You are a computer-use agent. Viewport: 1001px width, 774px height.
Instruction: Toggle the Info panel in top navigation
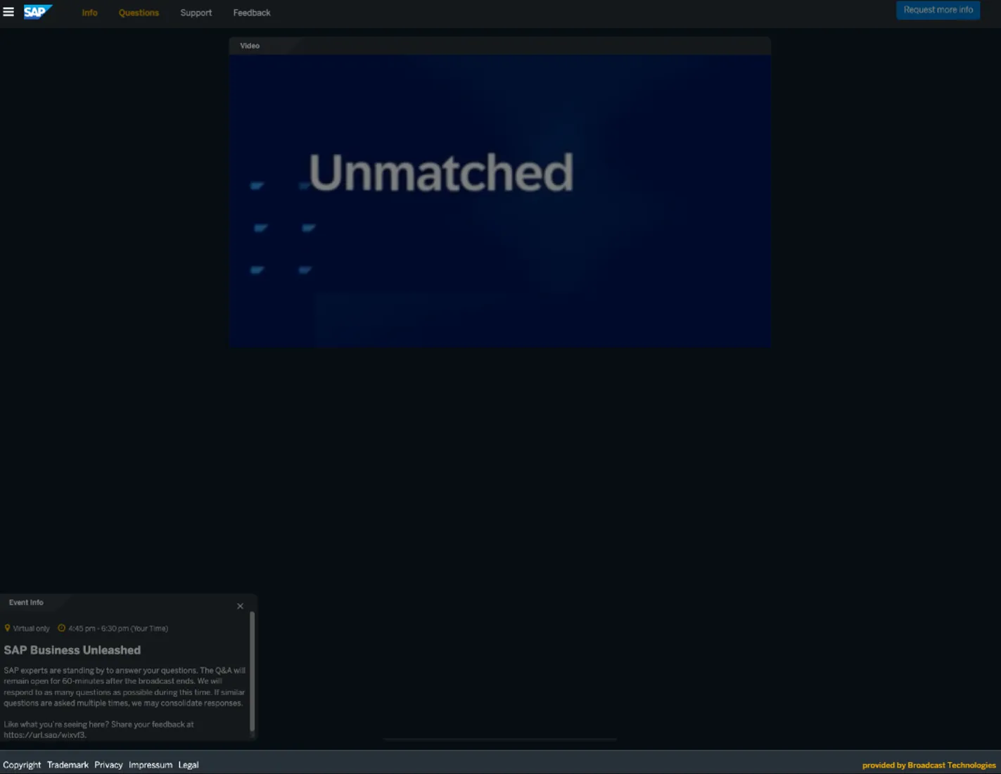pos(89,13)
